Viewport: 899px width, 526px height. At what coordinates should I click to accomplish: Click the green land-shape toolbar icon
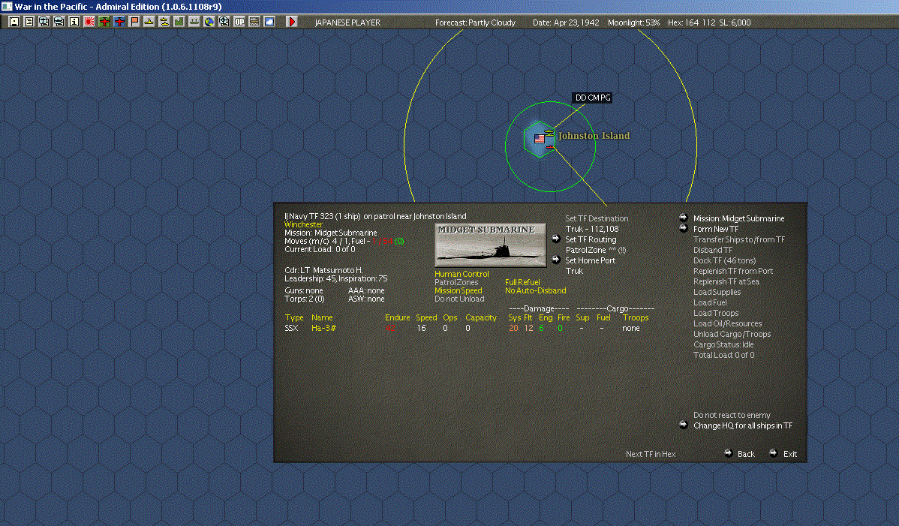(x=179, y=22)
